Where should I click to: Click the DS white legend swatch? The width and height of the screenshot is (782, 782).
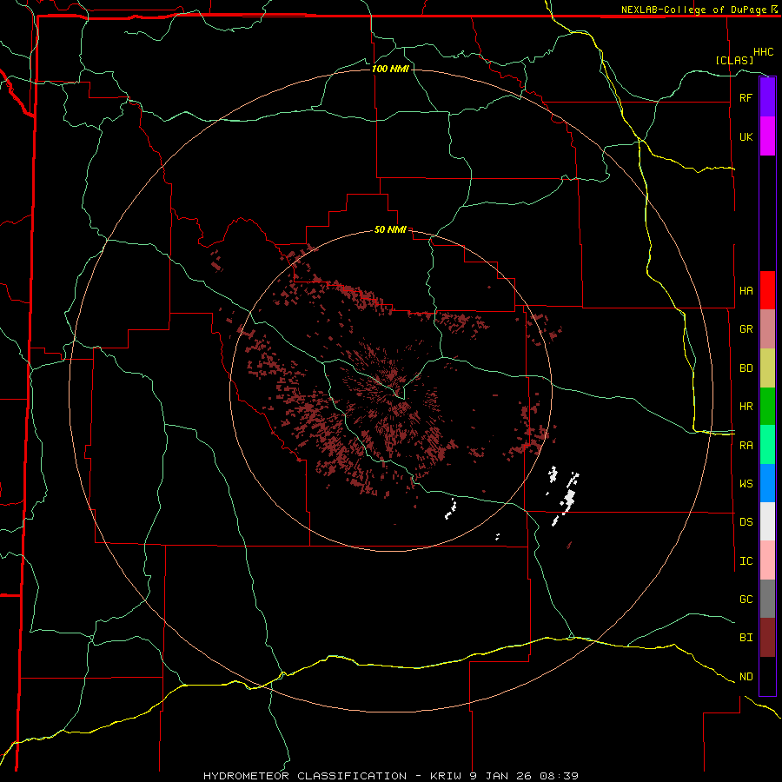click(x=767, y=521)
